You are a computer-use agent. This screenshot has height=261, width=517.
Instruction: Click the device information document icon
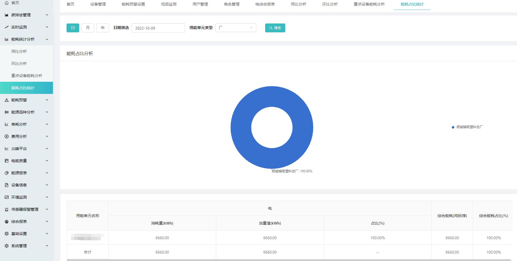7,185
